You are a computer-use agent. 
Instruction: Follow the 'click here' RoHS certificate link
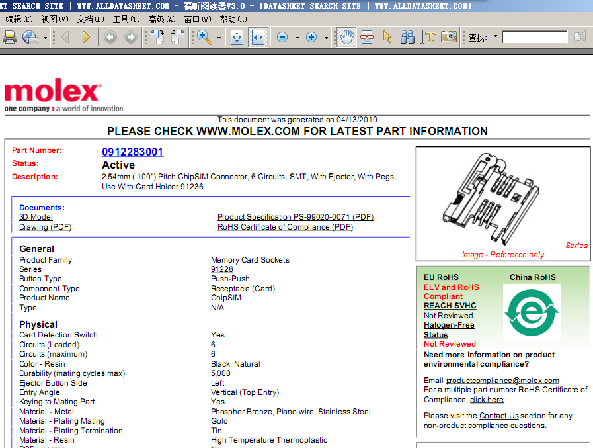point(487,400)
